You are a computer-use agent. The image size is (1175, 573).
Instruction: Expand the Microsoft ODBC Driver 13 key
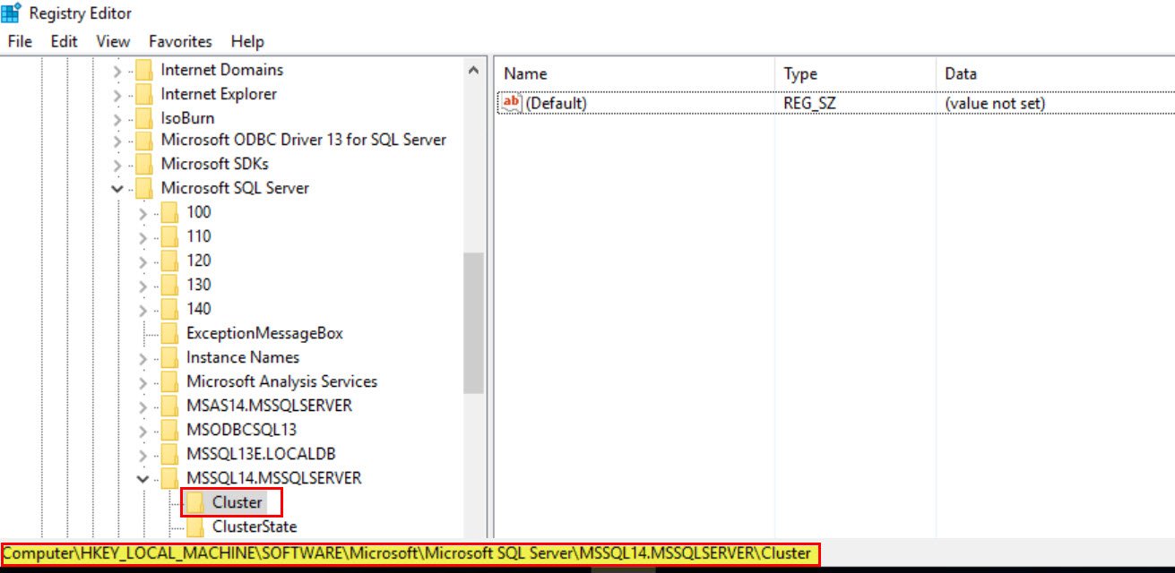pos(117,140)
